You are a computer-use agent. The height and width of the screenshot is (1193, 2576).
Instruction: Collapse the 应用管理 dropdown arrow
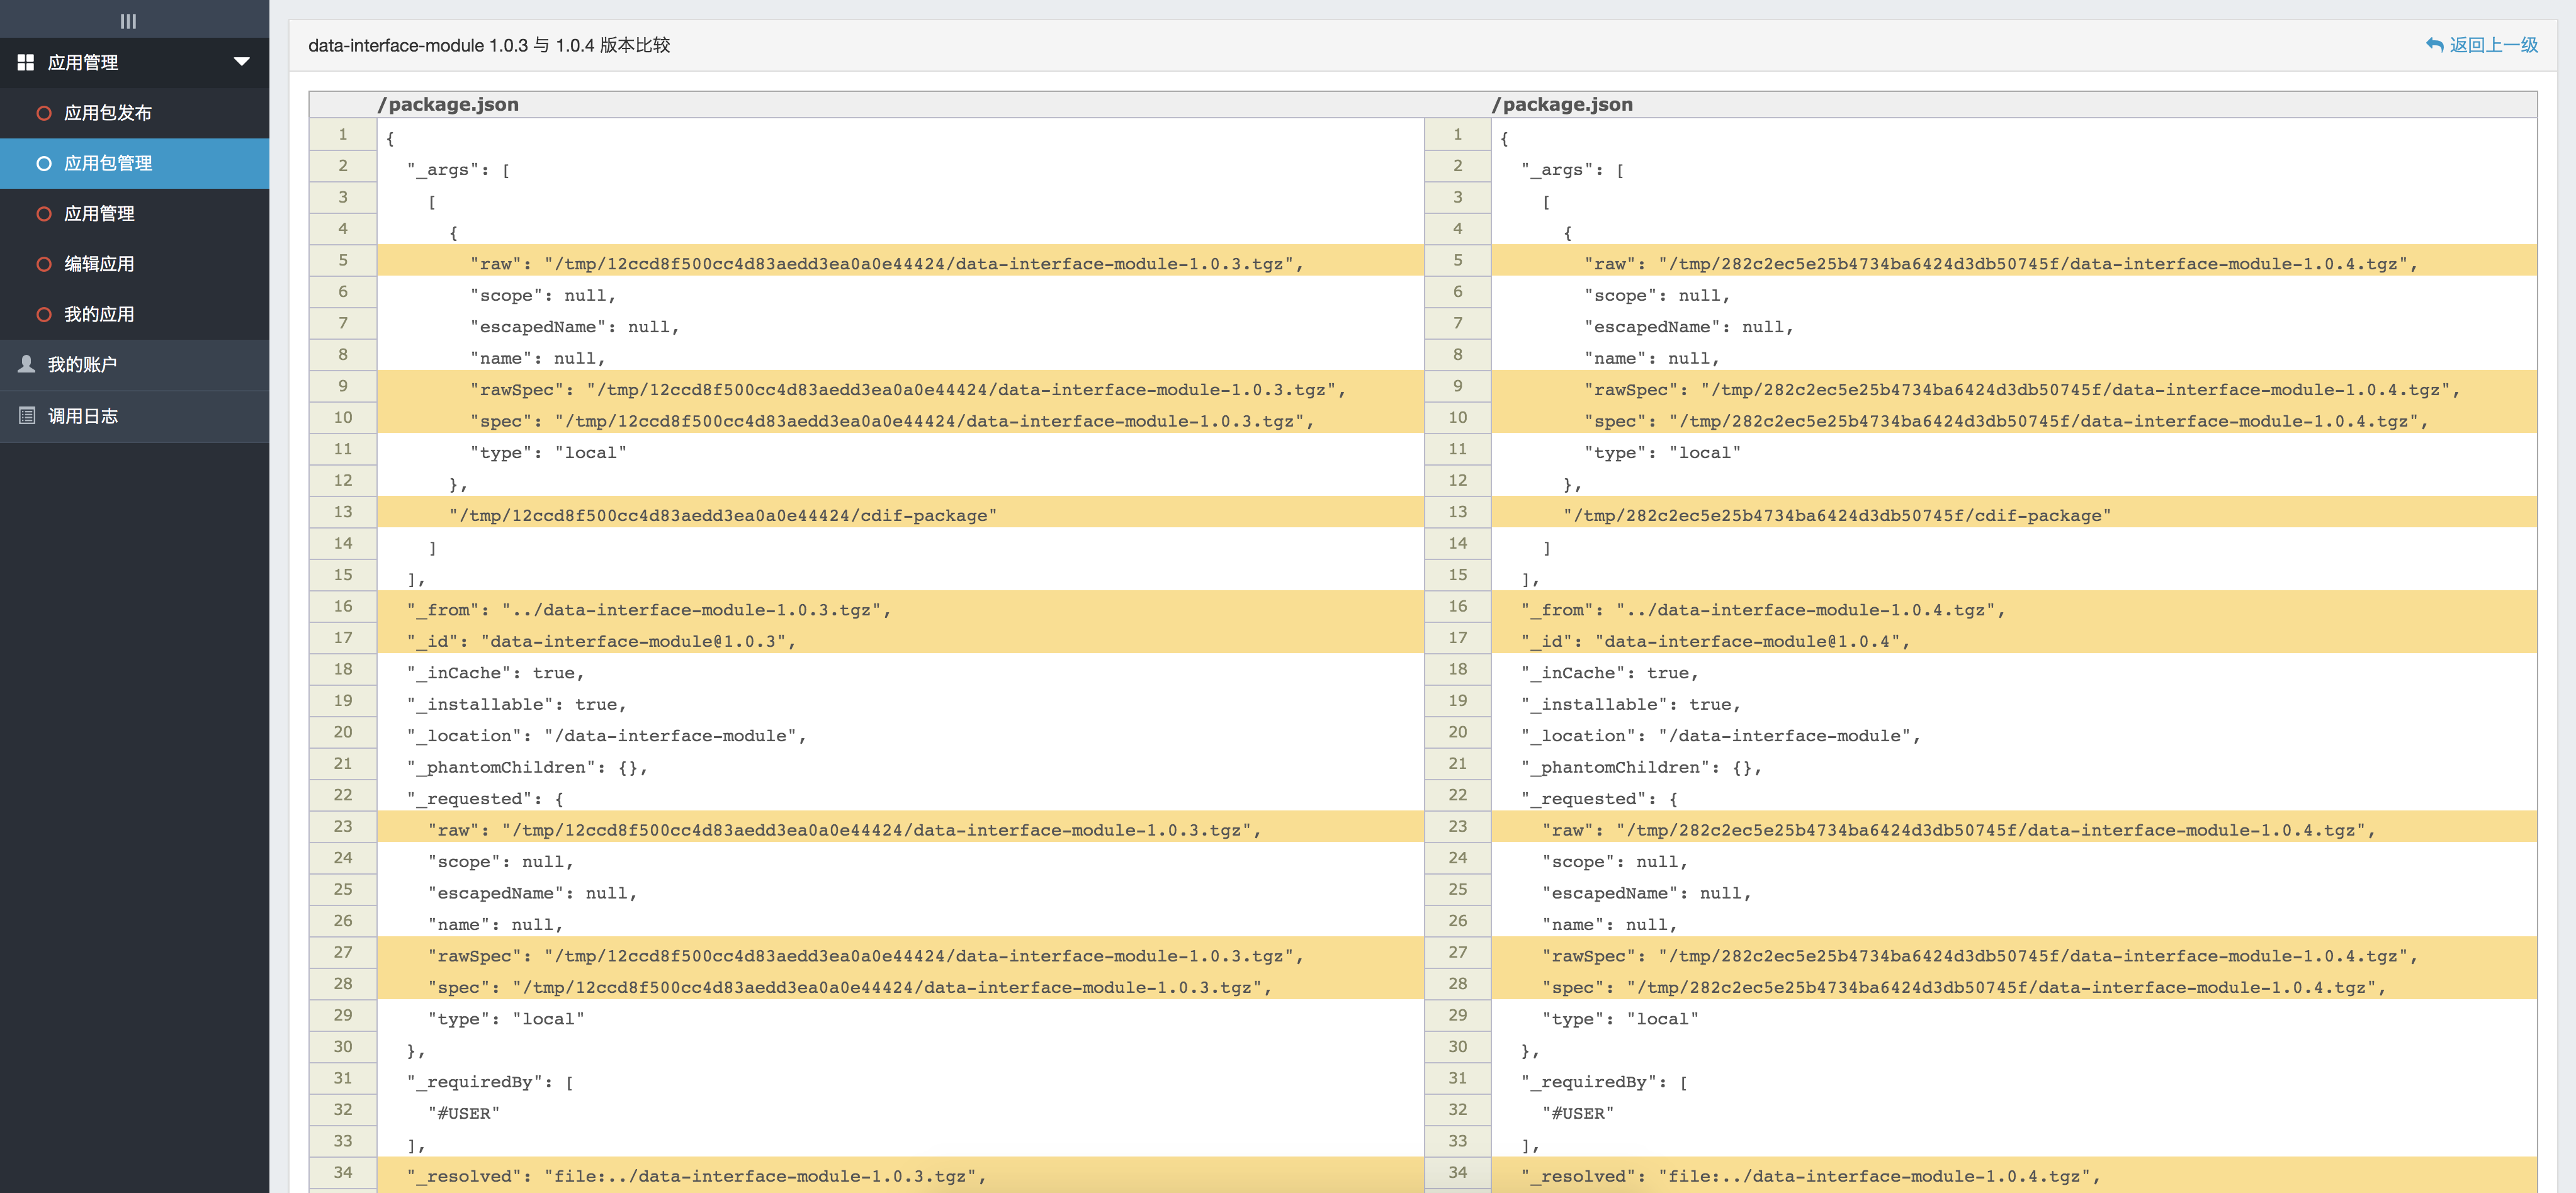pos(241,62)
